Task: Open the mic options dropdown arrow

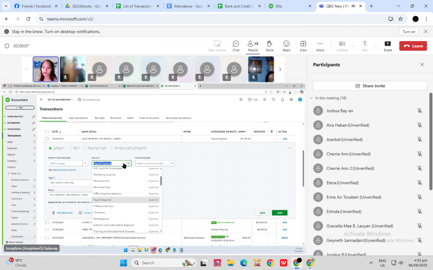Action: 376,46
